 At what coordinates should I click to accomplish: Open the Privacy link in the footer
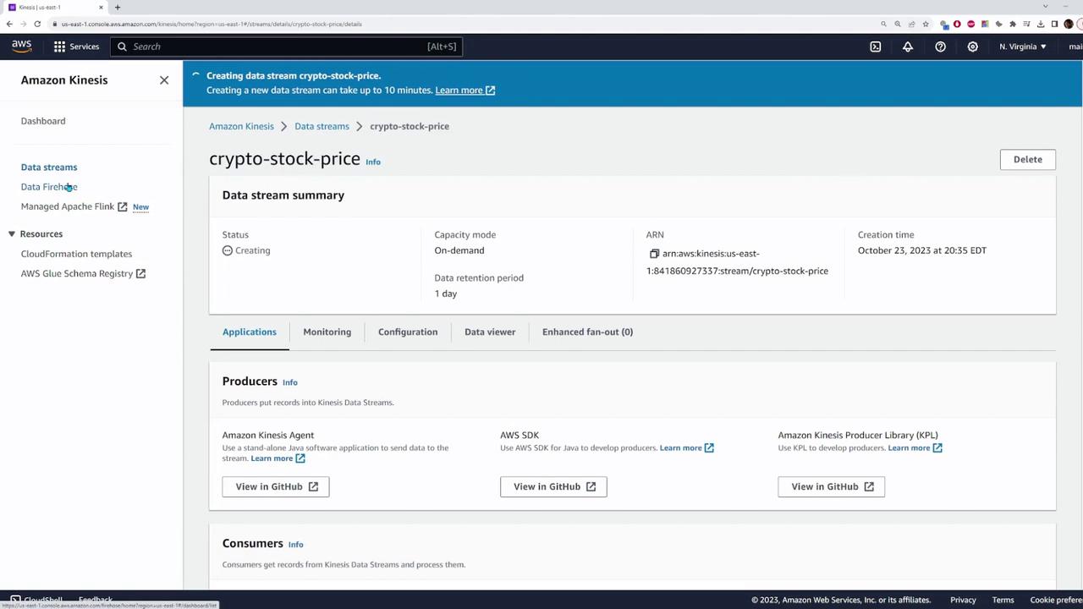coord(963,600)
